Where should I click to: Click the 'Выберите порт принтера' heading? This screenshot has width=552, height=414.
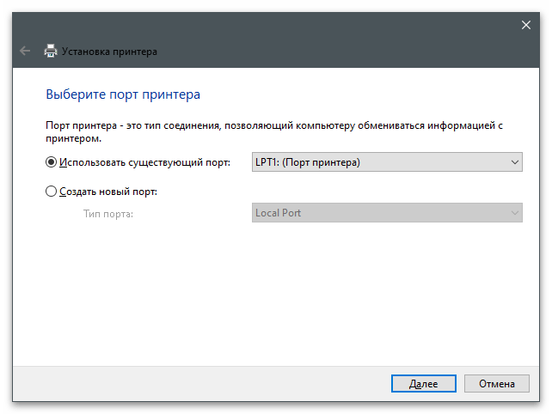pos(121,93)
